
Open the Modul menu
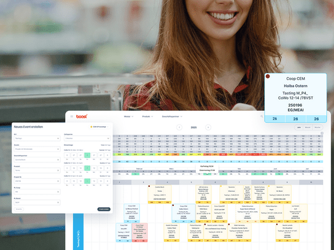(x=128, y=116)
